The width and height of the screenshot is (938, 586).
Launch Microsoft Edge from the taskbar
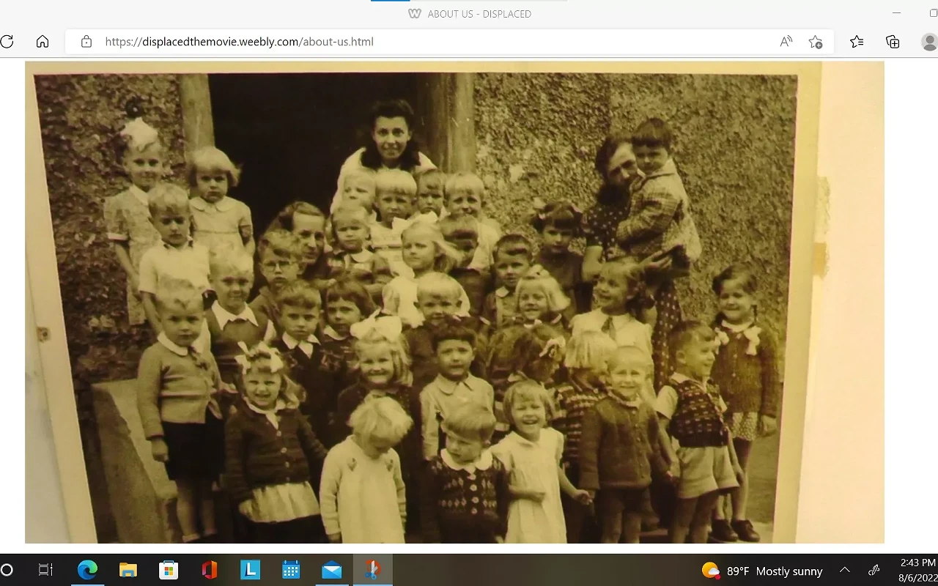coord(87,570)
